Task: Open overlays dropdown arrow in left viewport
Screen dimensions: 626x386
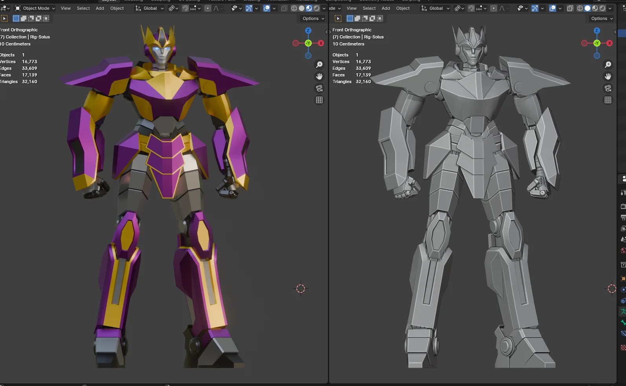Action: pos(274,8)
